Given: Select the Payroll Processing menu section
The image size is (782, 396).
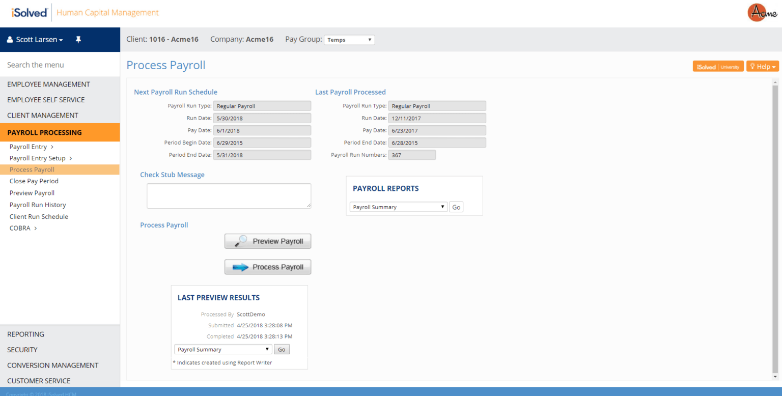Looking at the screenshot, I should tap(60, 132).
